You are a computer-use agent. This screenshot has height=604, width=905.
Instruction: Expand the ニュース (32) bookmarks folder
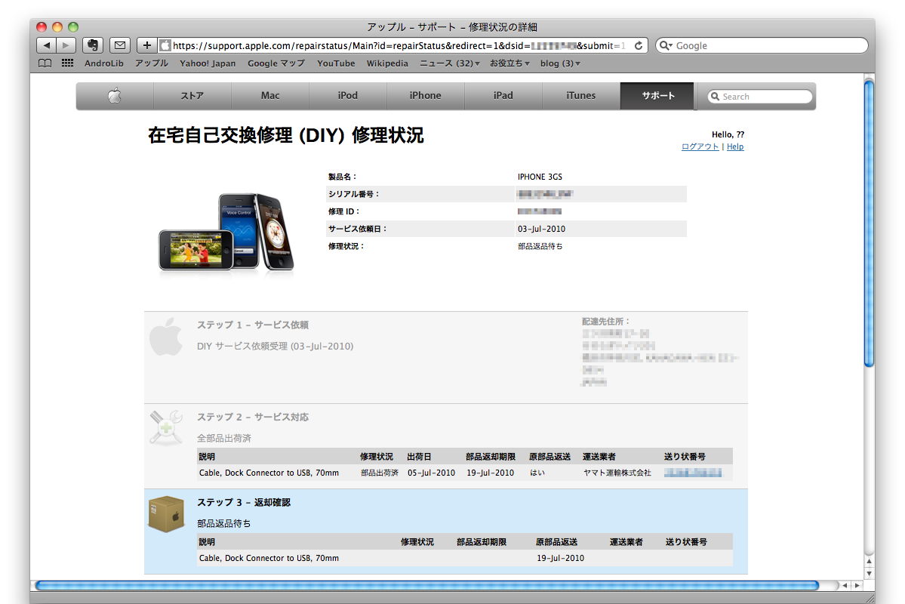pyautogui.click(x=450, y=63)
